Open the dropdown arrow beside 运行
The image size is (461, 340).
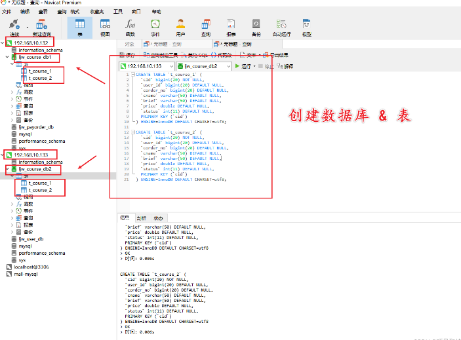[254, 66]
